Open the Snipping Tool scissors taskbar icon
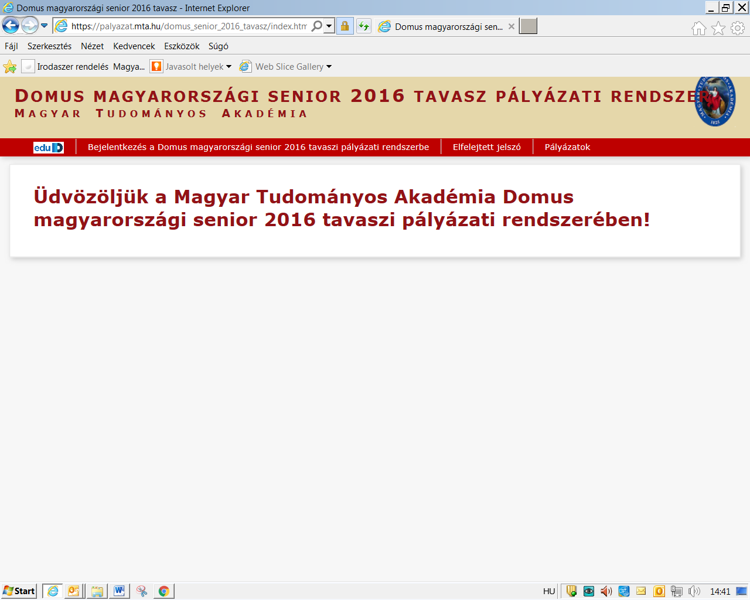 142,591
